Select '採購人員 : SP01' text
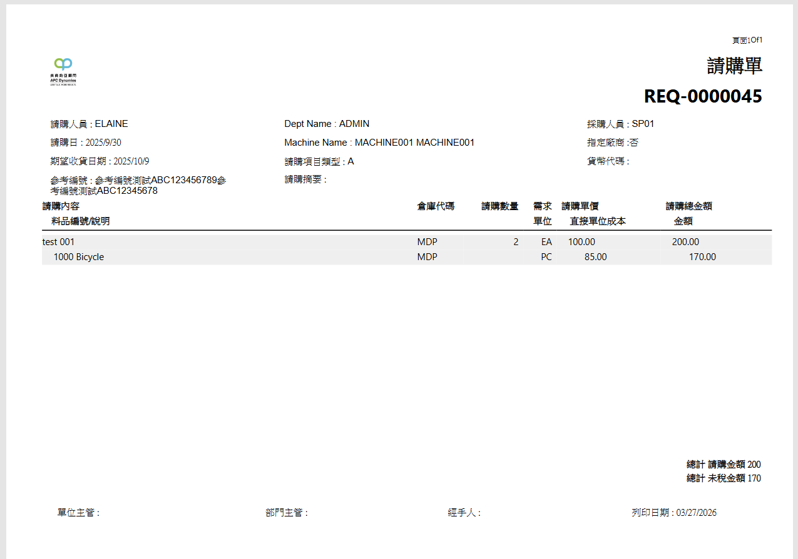 (x=620, y=124)
